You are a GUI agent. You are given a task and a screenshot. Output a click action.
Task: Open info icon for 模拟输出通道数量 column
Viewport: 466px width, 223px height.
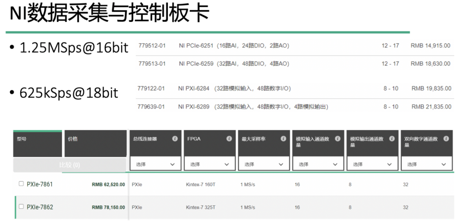pos(392,138)
